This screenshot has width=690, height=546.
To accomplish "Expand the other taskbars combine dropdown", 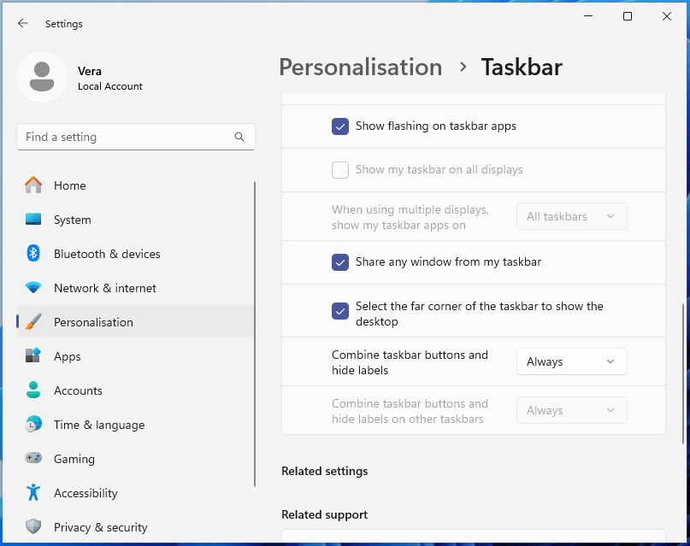I will coord(571,410).
